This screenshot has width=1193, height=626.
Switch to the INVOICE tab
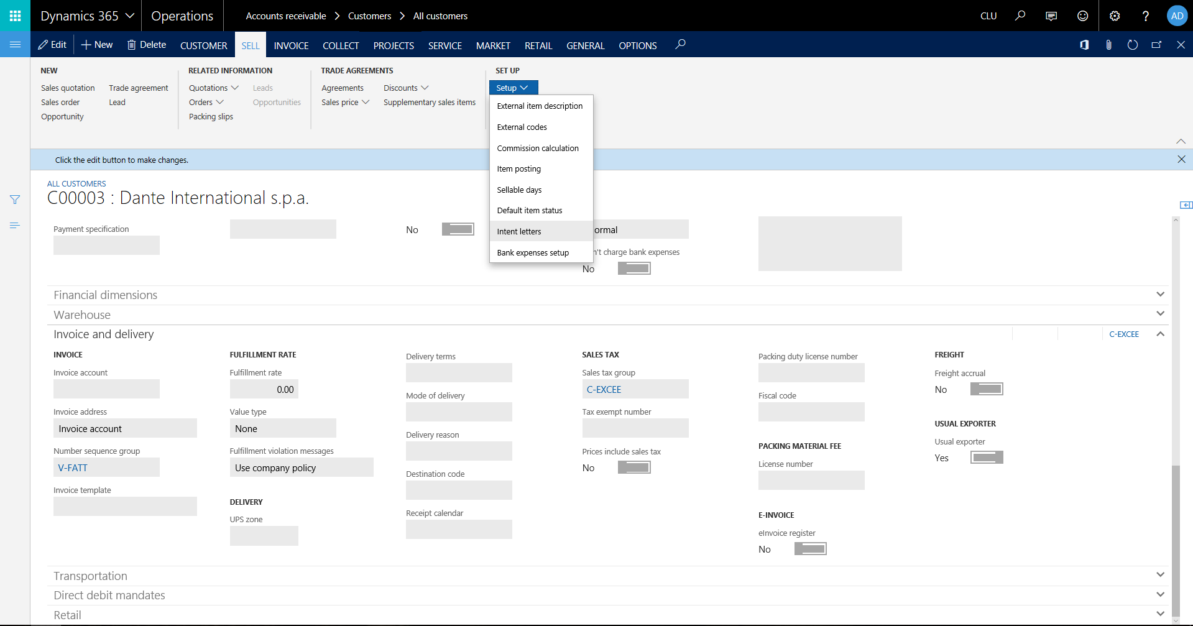[x=291, y=45]
